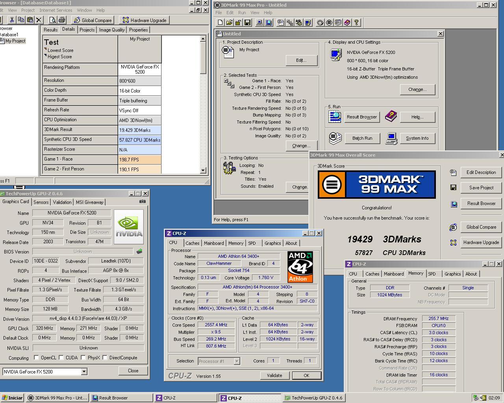Click TechPowerUp GPU-Z taskbar button
Screen dimensions: 504x403
click(x=313, y=398)
